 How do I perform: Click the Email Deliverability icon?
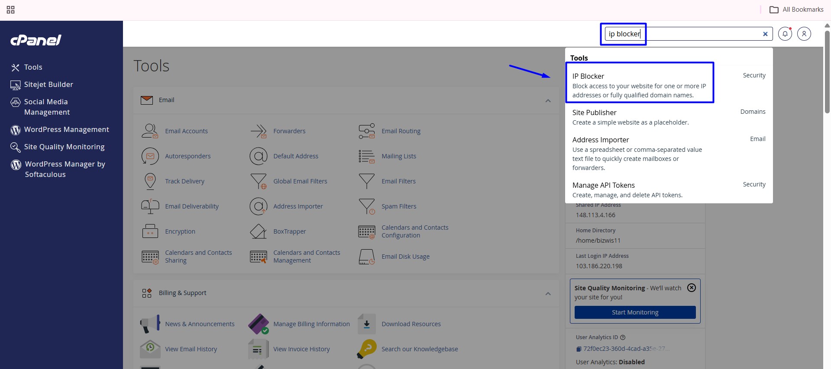[x=150, y=206]
